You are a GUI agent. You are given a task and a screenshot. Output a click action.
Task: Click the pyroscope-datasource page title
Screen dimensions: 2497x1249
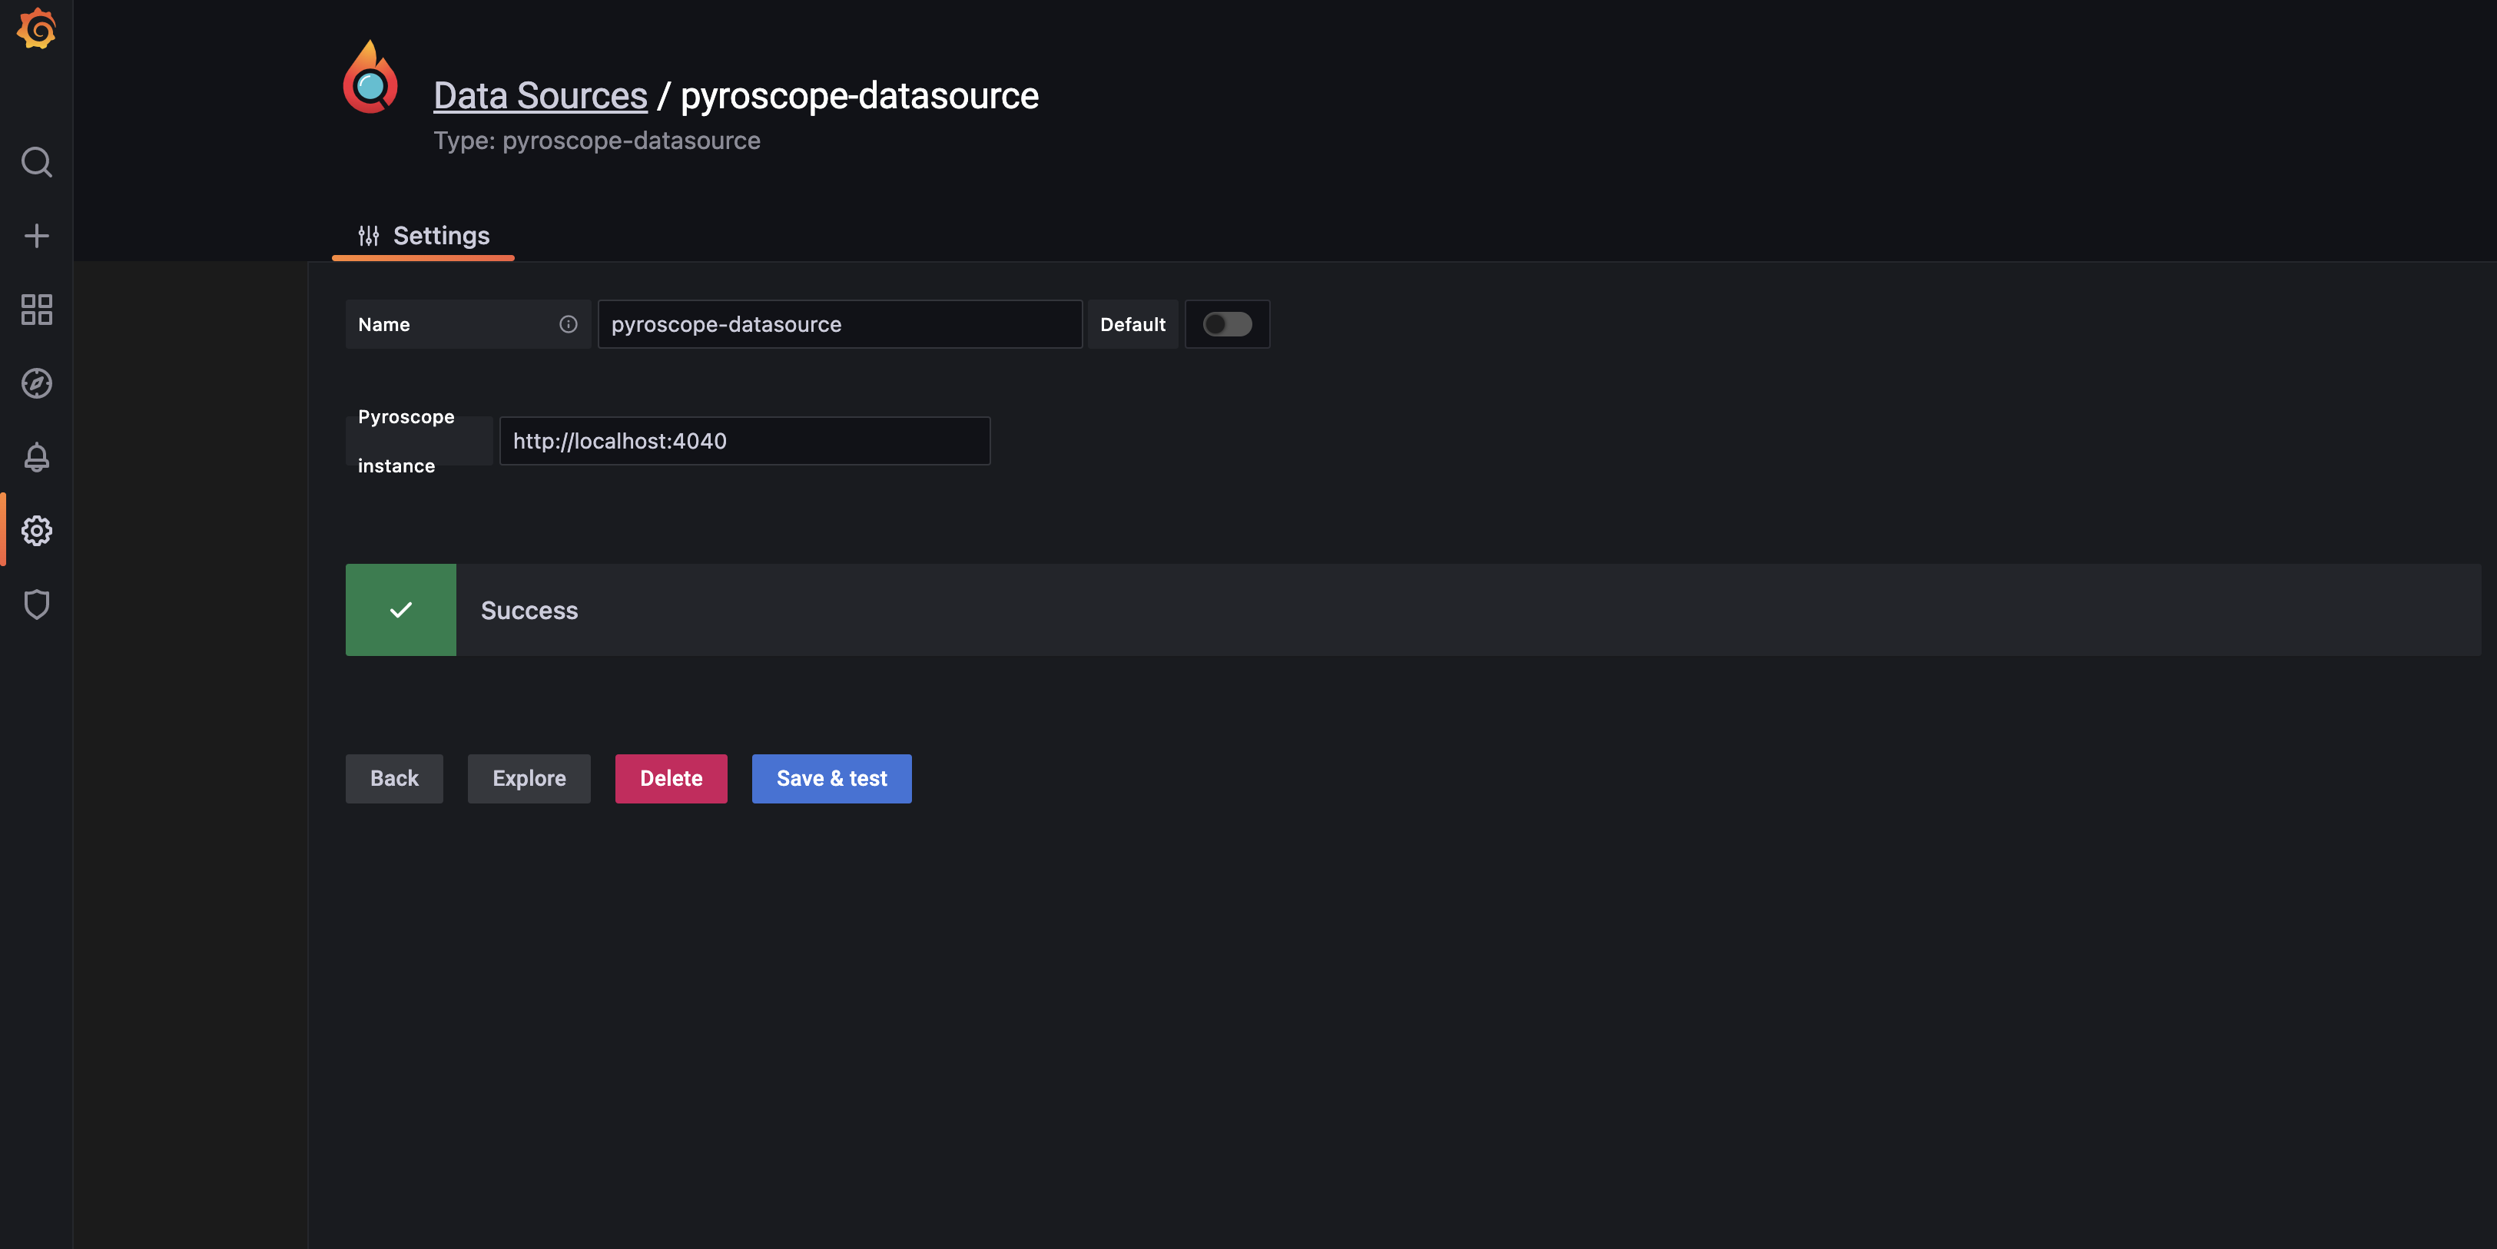click(x=859, y=95)
